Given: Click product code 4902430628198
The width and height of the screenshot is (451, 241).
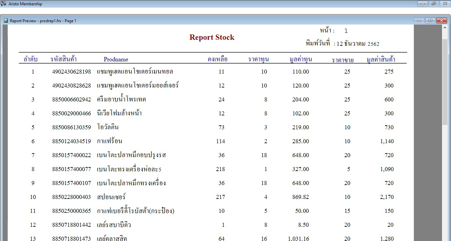Looking at the screenshot, I should 71,72.
